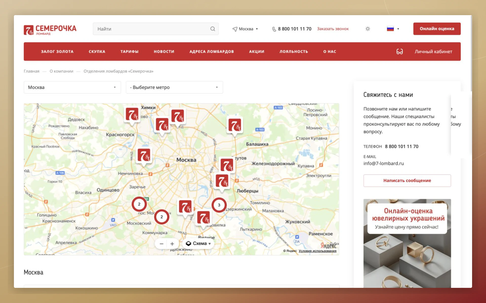Viewport: 486px width, 303px height.
Task: Open cluster 2 below Заречье
Action: tap(139, 204)
